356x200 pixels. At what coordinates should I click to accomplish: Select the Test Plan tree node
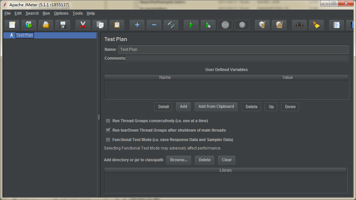(x=24, y=35)
